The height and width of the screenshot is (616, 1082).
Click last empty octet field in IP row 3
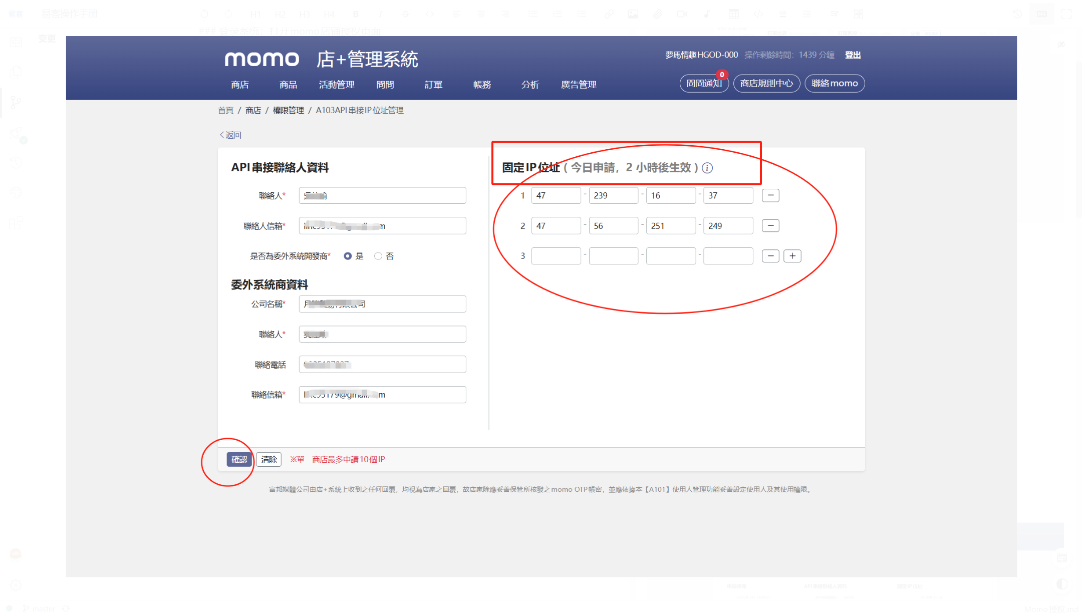[728, 256]
